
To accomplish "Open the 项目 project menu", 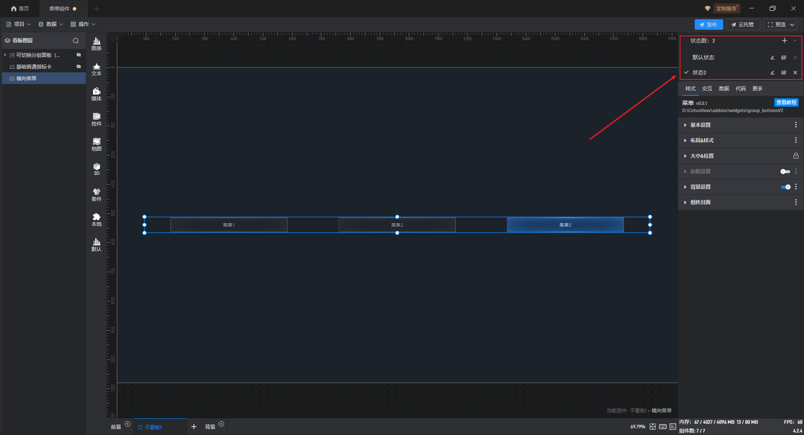I will [18, 24].
